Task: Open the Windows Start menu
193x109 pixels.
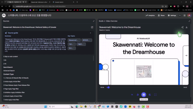Action: pos(46,107)
